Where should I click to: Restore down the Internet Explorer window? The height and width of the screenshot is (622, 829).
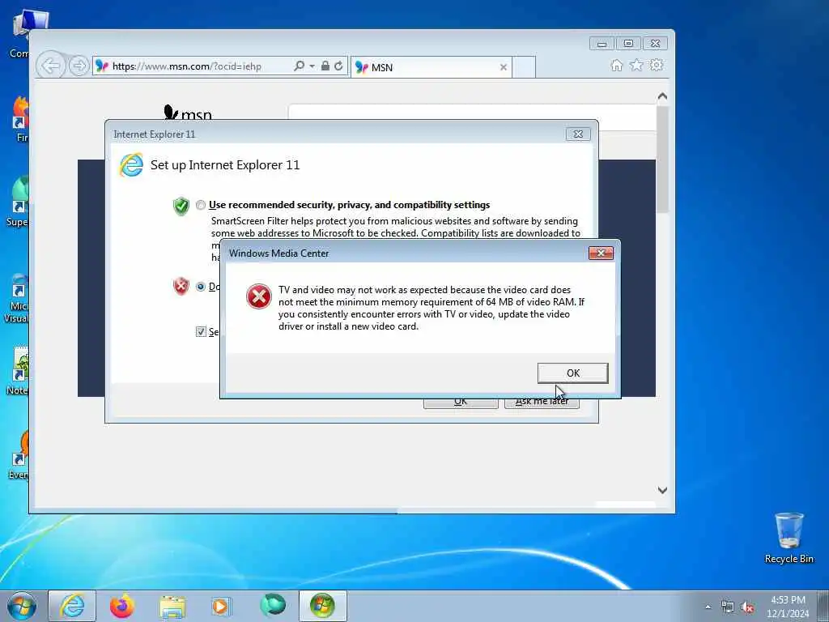click(x=628, y=44)
